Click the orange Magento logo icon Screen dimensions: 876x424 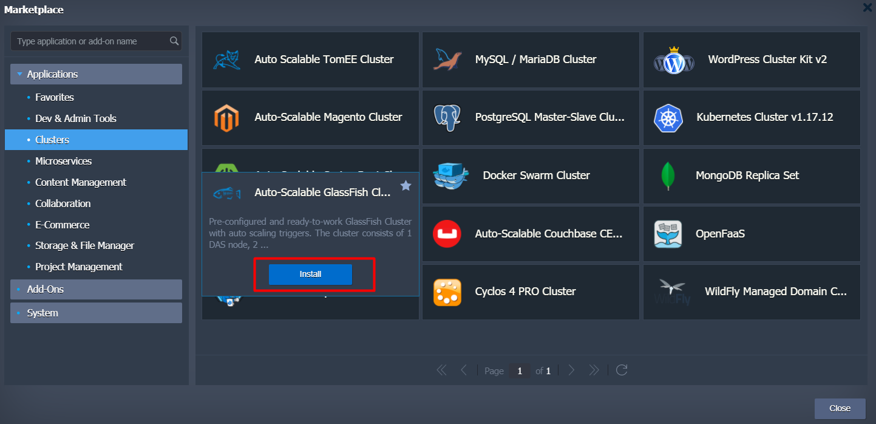coord(226,118)
